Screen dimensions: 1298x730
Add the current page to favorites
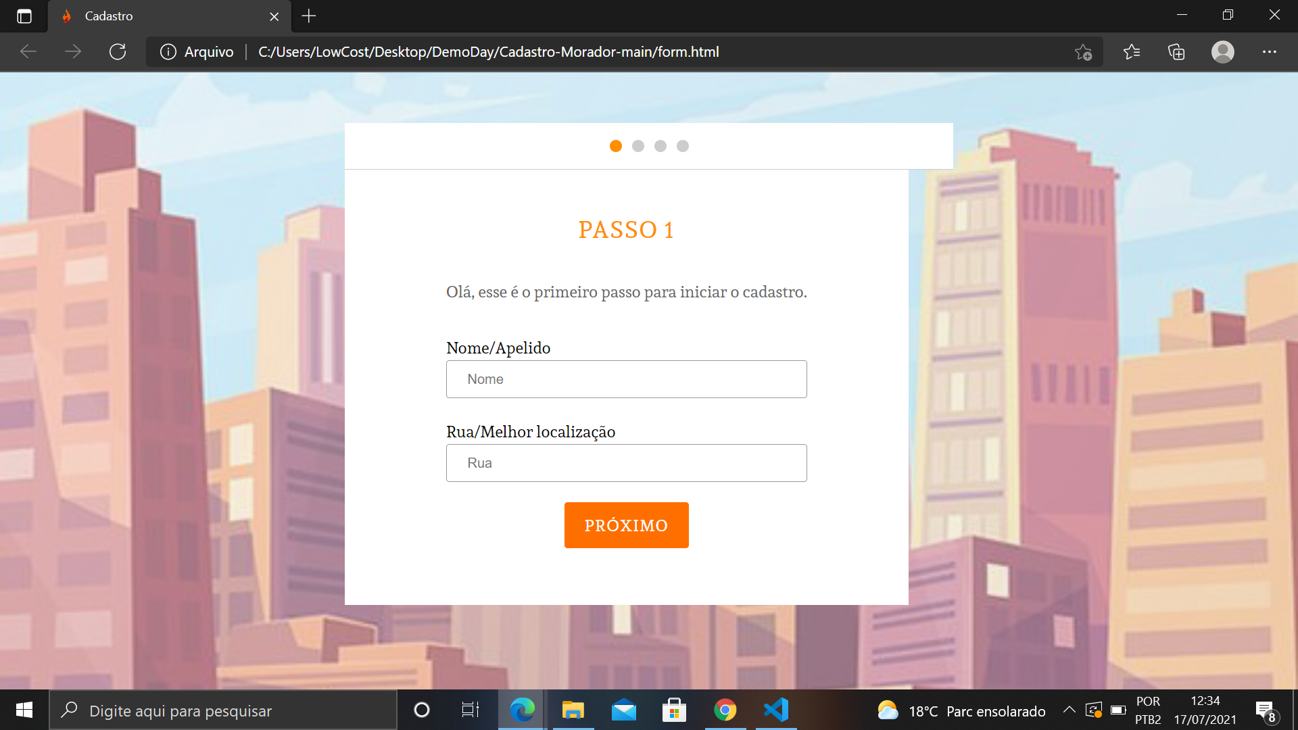pos(1084,52)
